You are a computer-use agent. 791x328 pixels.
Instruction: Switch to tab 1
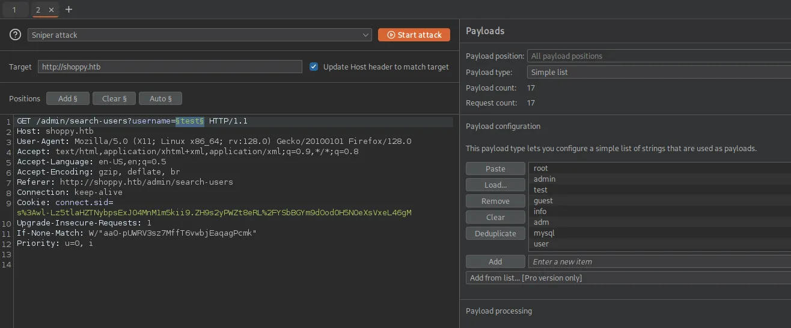[14, 10]
